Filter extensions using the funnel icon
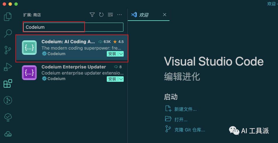The image size is (278, 143). pos(92,15)
